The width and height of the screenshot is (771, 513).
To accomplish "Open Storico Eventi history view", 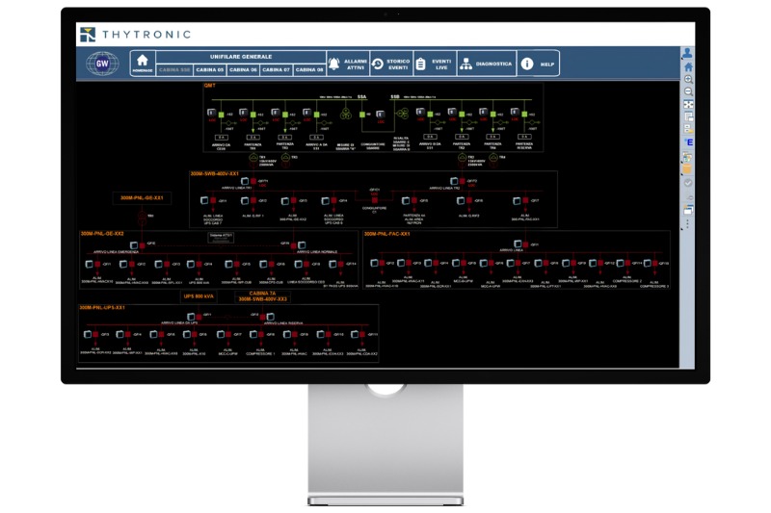I will click(x=391, y=64).
